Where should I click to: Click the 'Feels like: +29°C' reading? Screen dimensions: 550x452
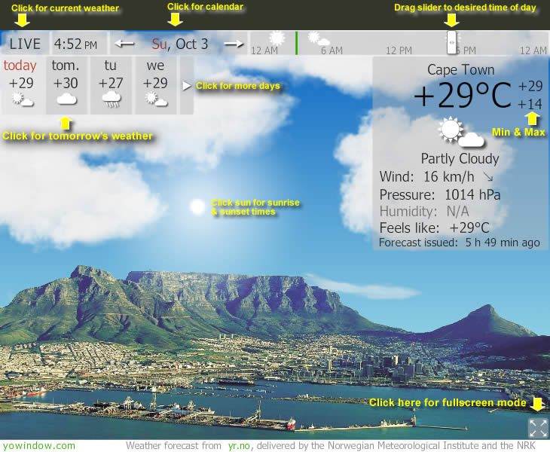tap(434, 228)
